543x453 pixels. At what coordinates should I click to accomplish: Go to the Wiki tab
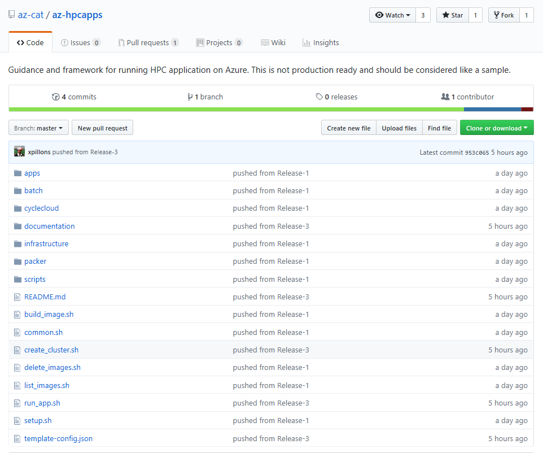pyautogui.click(x=273, y=42)
